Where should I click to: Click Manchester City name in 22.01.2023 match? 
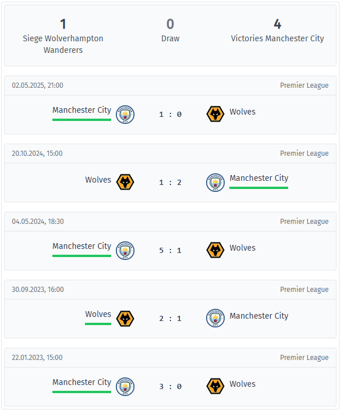tap(82, 382)
